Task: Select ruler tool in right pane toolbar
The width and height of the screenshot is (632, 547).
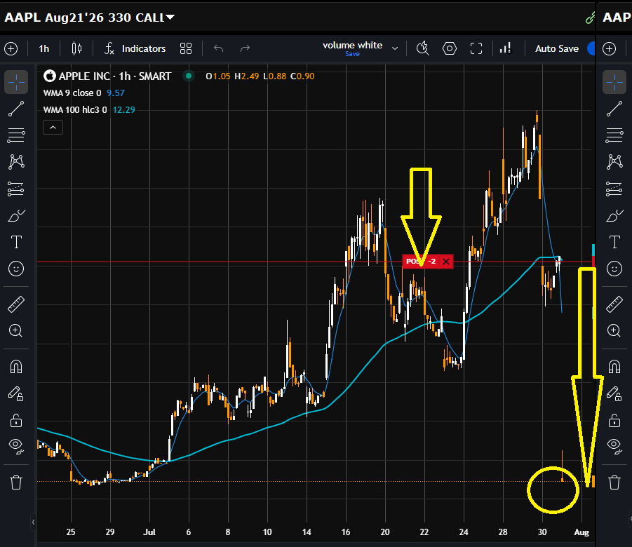Action: click(x=614, y=304)
